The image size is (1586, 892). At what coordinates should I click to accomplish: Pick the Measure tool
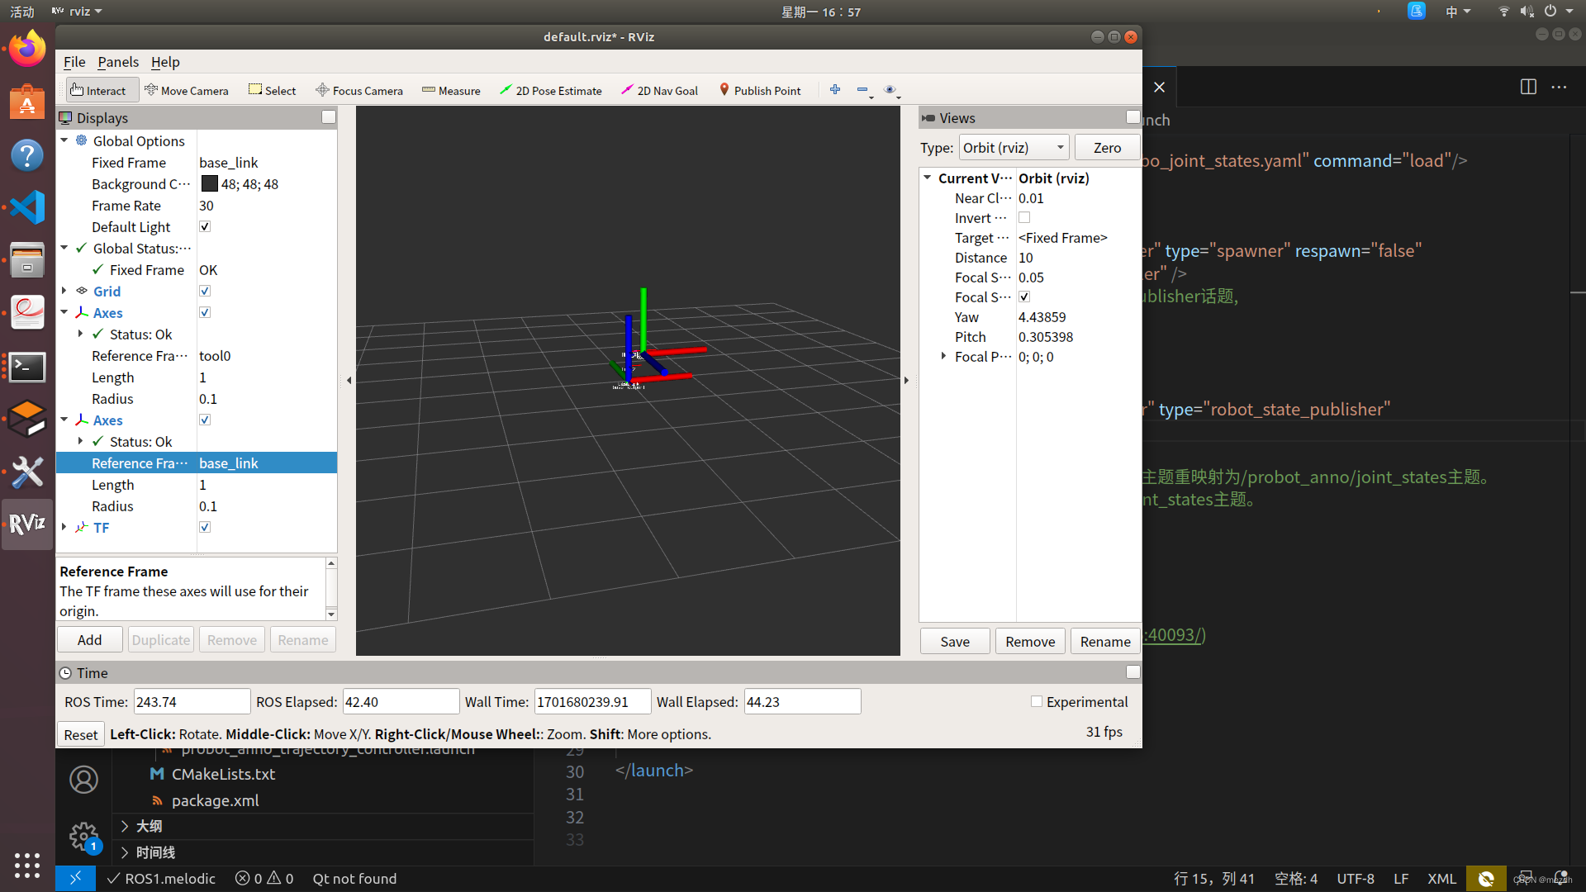[451, 91]
